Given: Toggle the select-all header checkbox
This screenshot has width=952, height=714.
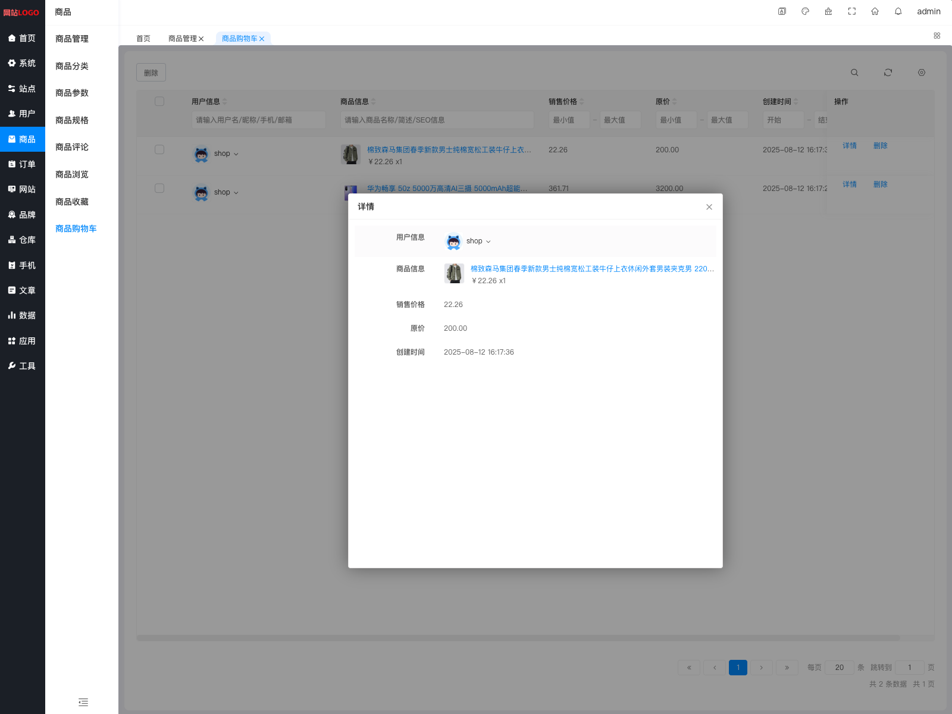Looking at the screenshot, I should [159, 101].
